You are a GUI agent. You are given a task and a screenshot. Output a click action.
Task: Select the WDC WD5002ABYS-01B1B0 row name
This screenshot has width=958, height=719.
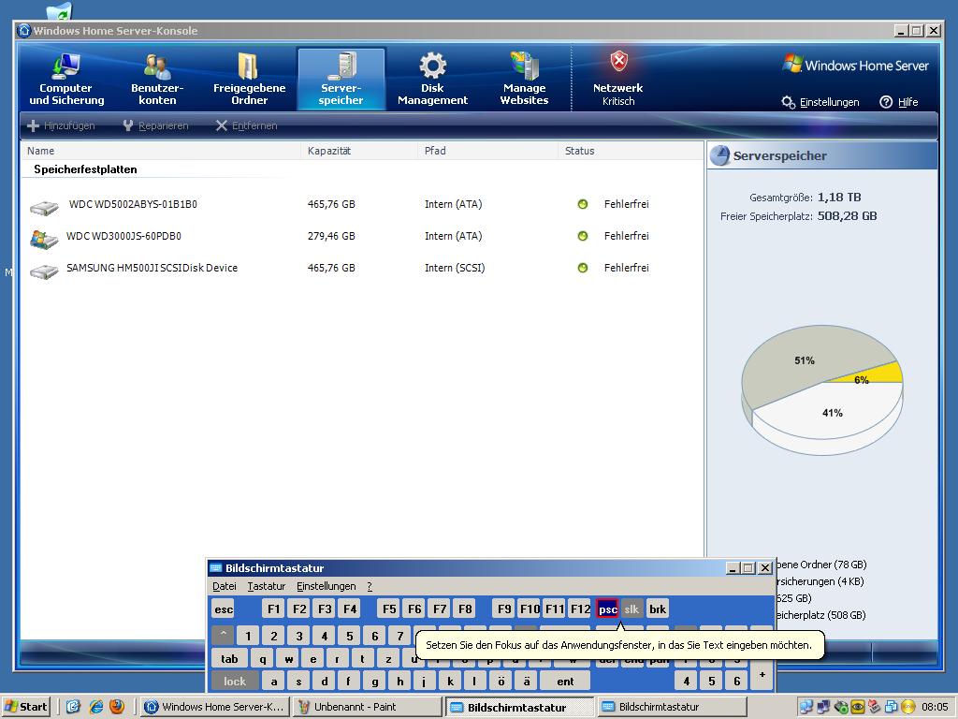pos(133,204)
